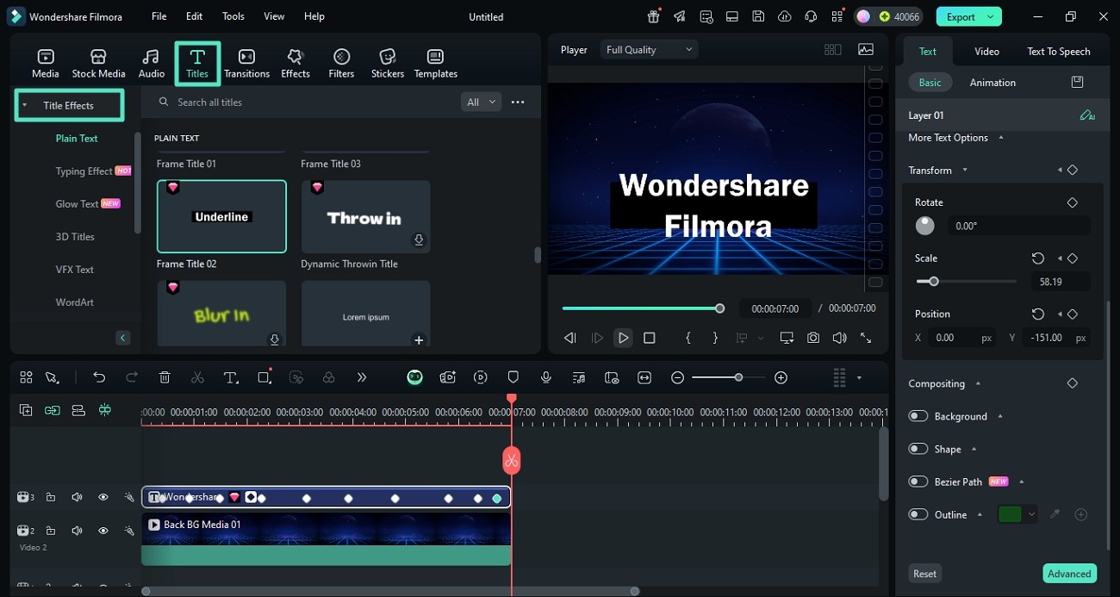
Task: Select the Crop tool in timeline toolbar
Action: point(264,377)
